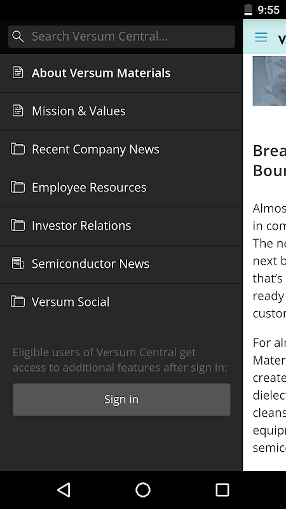Click folder icon beside Employee Resources
Image resolution: width=286 pixels, height=509 pixels.
(x=18, y=187)
